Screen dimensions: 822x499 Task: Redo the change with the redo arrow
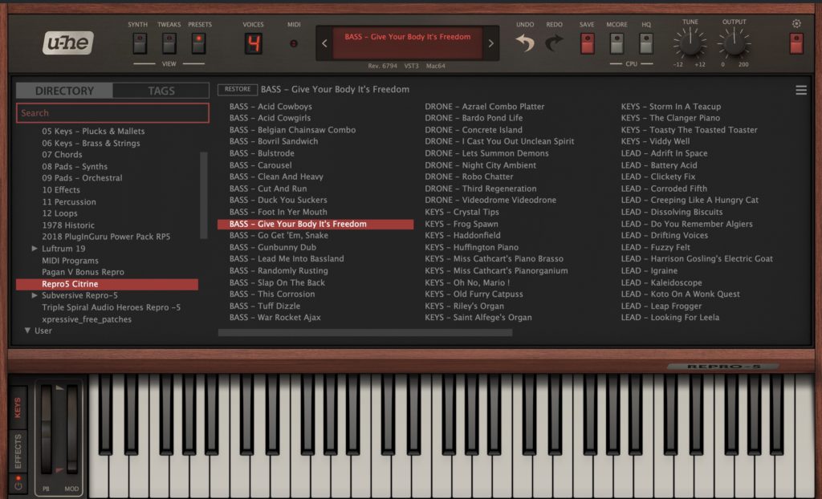[x=554, y=43]
